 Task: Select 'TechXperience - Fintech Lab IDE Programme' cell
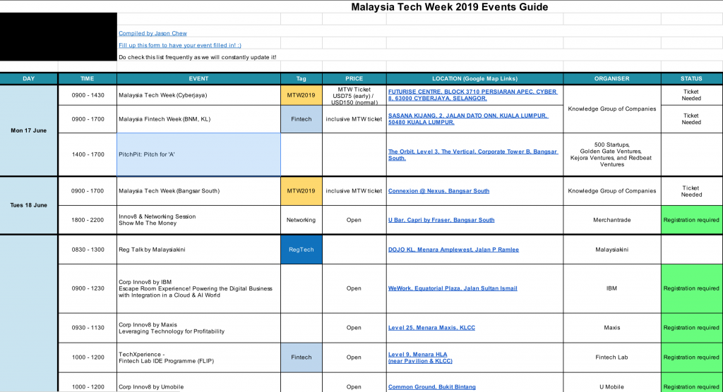[198, 357]
